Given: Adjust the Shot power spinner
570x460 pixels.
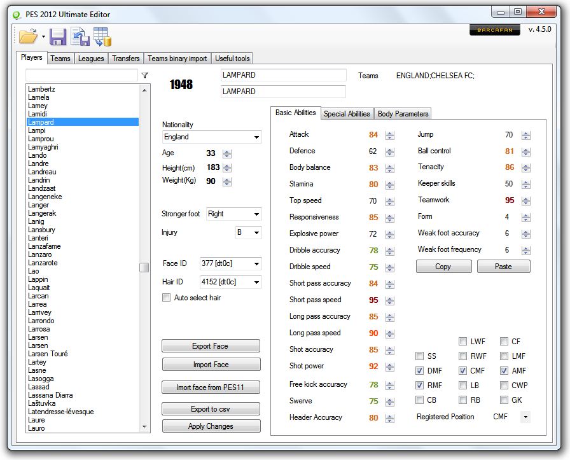Looking at the screenshot, I should pos(390,366).
